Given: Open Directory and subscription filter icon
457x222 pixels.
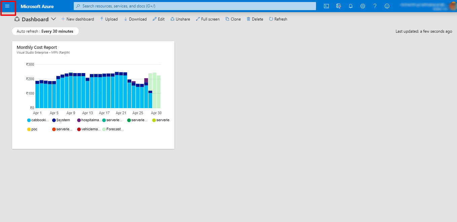Looking at the screenshot, I should point(339,6).
